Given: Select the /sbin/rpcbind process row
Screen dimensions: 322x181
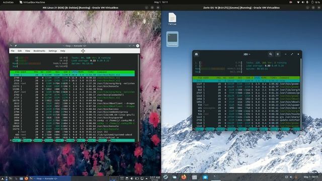Looking at the screenshot, I should [x=72, y=137].
